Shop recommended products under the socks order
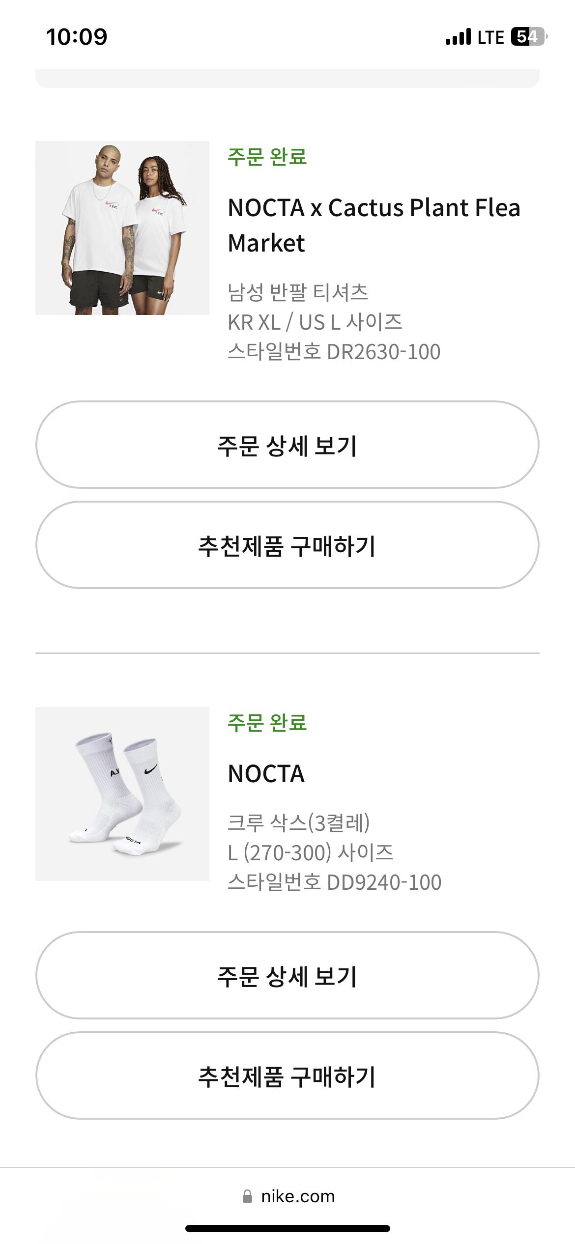The height and width of the screenshot is (1244, 575). point(287,1076)
